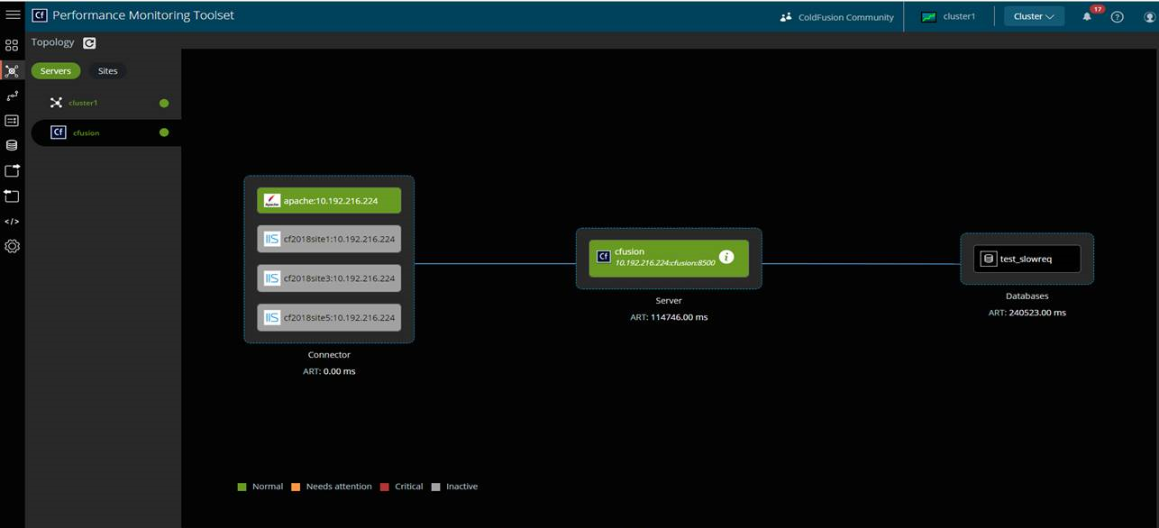Open the ColdFusion Community link

(x=846, y=17)
